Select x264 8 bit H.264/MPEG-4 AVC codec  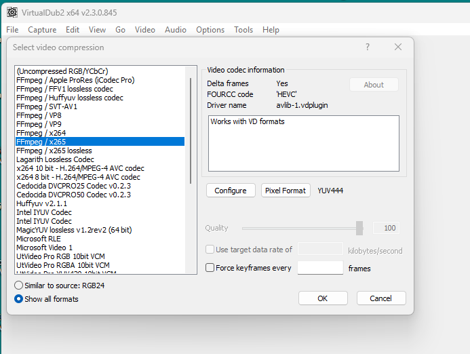point(100,177)
